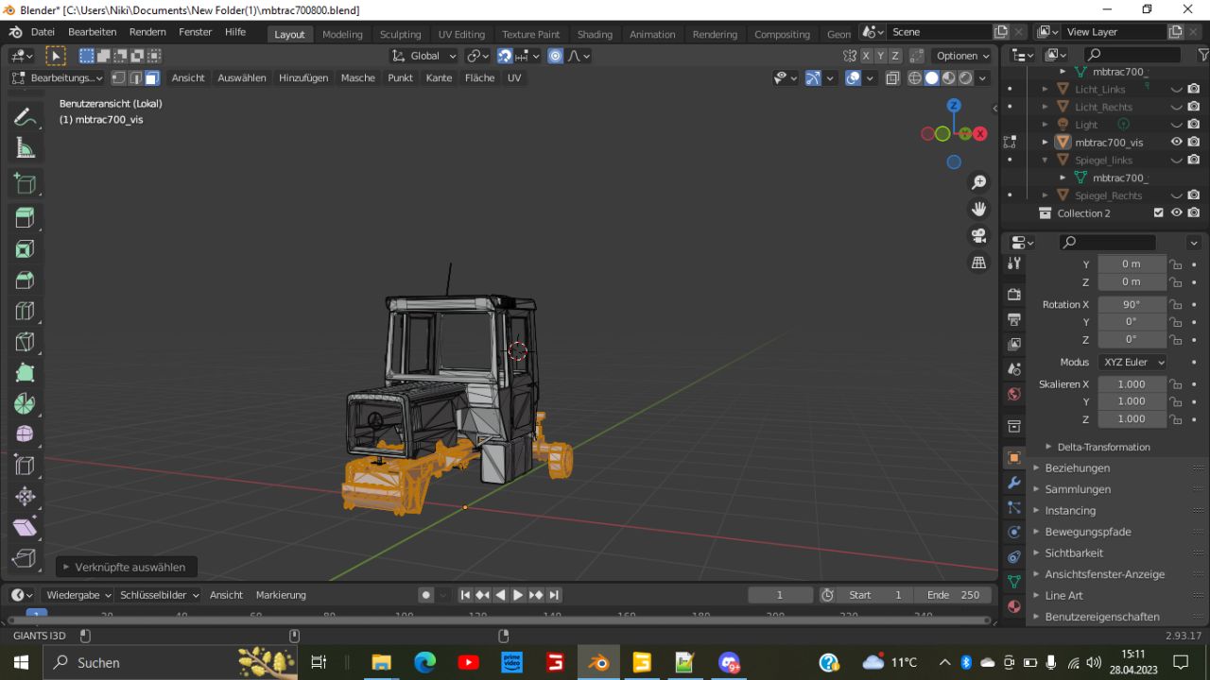Viewport: 1210px width, 680px height.
Task: Open the Optionen dropdown
Action: [962, 56]
